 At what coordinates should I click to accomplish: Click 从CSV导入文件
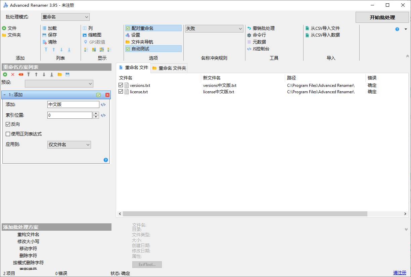pos(323,28)
